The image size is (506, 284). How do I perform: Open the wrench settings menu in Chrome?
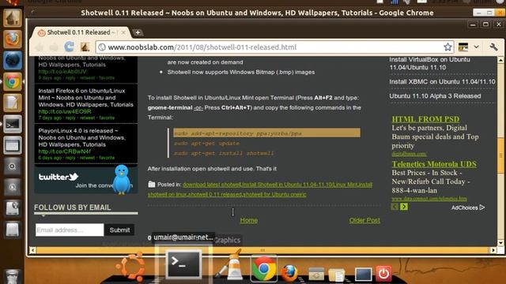pyautogui.click(x=493, y=47)
